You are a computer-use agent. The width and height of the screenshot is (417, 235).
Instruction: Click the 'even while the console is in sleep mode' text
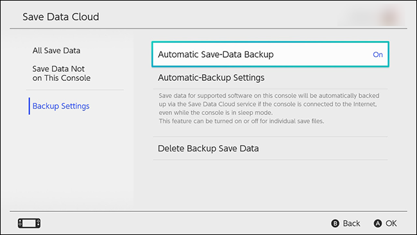point(216,112)
